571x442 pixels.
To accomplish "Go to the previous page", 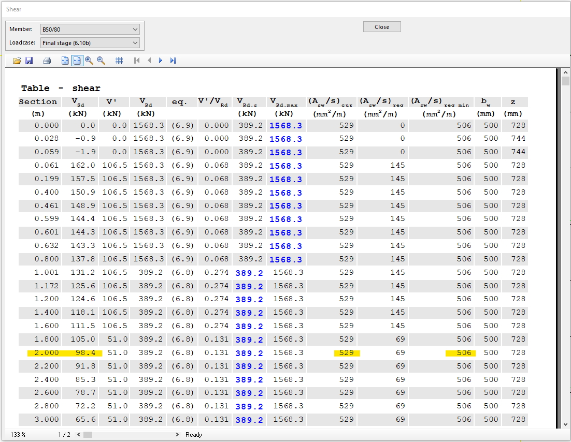I will [x=149, y=61].
